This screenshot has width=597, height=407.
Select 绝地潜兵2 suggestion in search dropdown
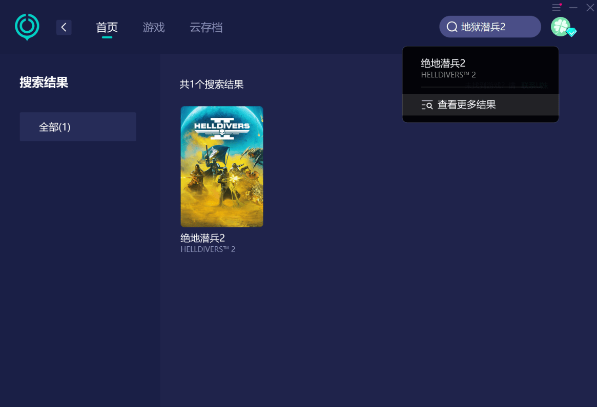(481, 69)
